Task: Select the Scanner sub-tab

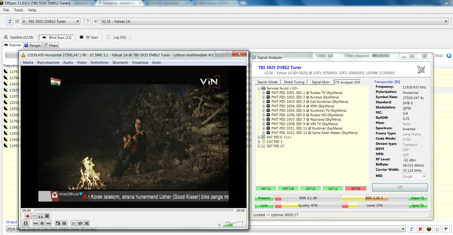Action: coord(13,45)
